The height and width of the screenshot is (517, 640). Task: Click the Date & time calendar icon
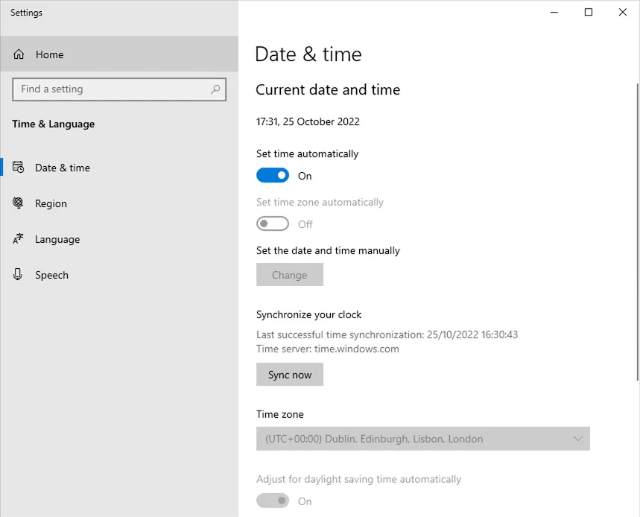19,168
